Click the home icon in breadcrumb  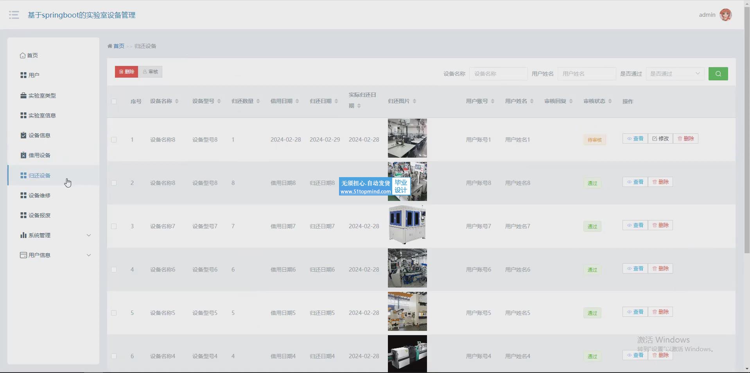110,46
